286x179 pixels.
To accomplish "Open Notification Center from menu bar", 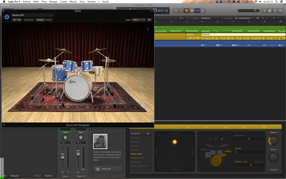I will click(x=282, y=2).
